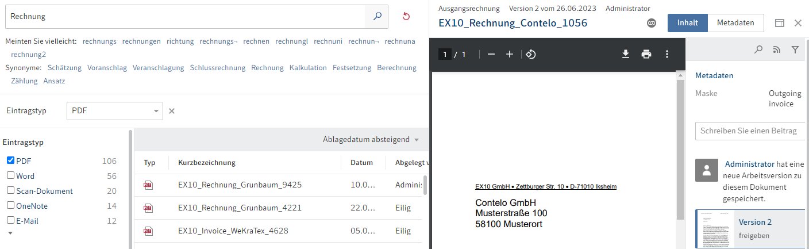Open the PDF viewer more options menu
Screen dimensions: 809x249
(x=667, y=54)
